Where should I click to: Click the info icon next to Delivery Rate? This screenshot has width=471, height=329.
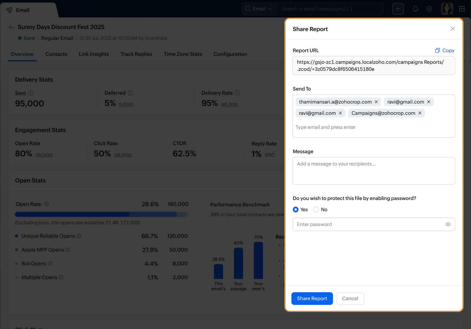(x=238, y=93)
